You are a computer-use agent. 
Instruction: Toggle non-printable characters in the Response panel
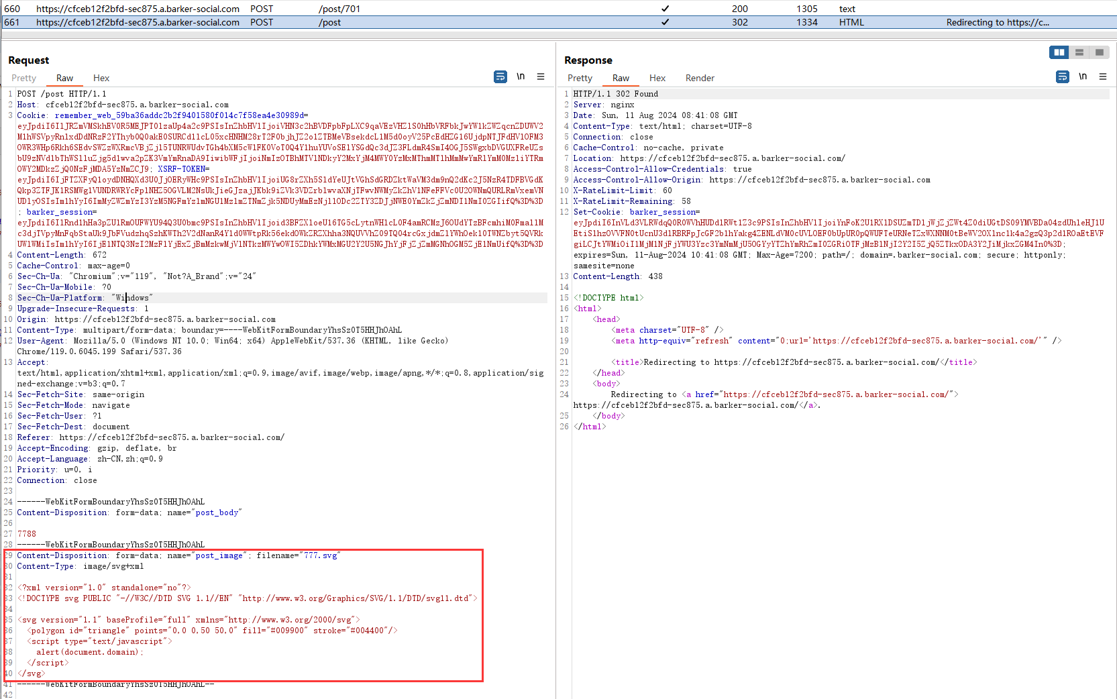tap(1083, 76)
